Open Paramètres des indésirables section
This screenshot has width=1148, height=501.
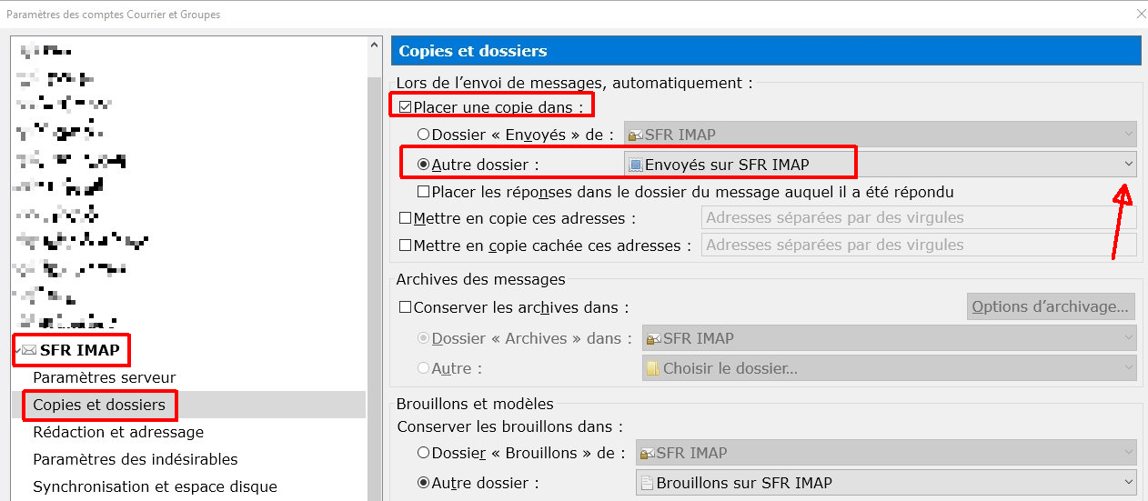tap(135, 459)
